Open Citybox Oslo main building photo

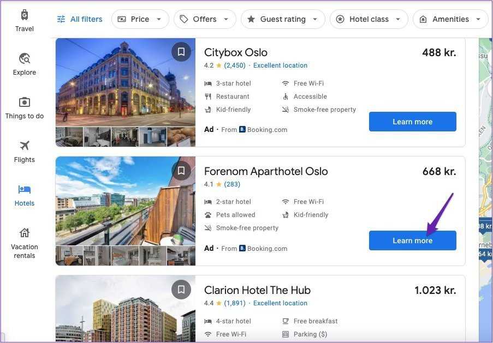pyautogui.click(x=125, y=82)
